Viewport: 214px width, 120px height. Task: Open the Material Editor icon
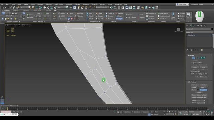[x=138, y=7]
